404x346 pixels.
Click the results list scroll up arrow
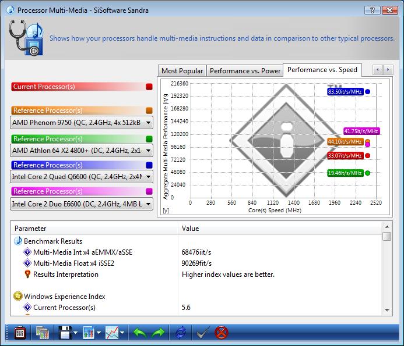click(x=387, y=226)
